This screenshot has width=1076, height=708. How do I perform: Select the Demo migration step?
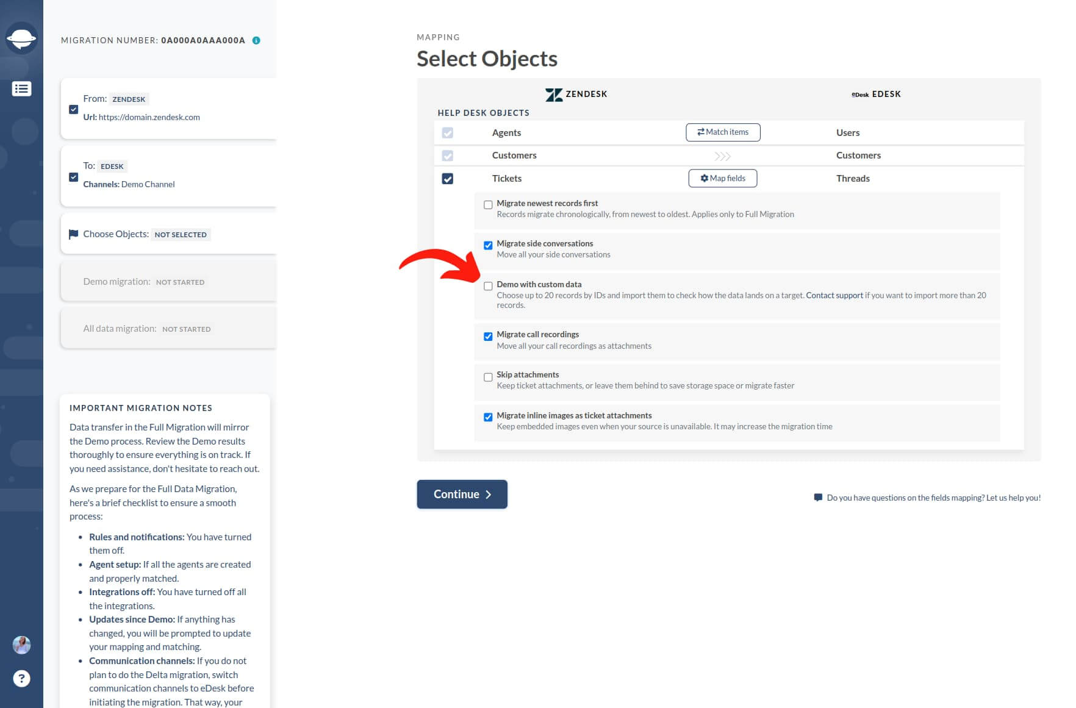click(169, 282)
